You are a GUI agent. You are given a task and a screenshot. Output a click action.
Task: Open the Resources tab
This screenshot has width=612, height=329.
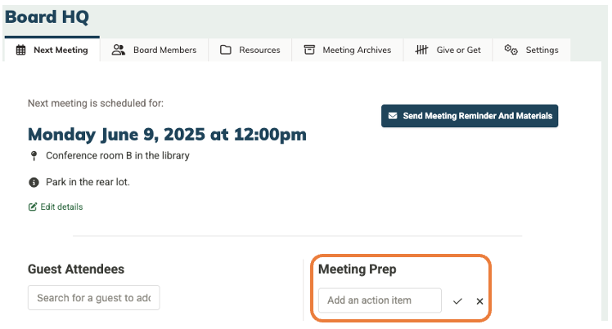click(x=250, y=50)
